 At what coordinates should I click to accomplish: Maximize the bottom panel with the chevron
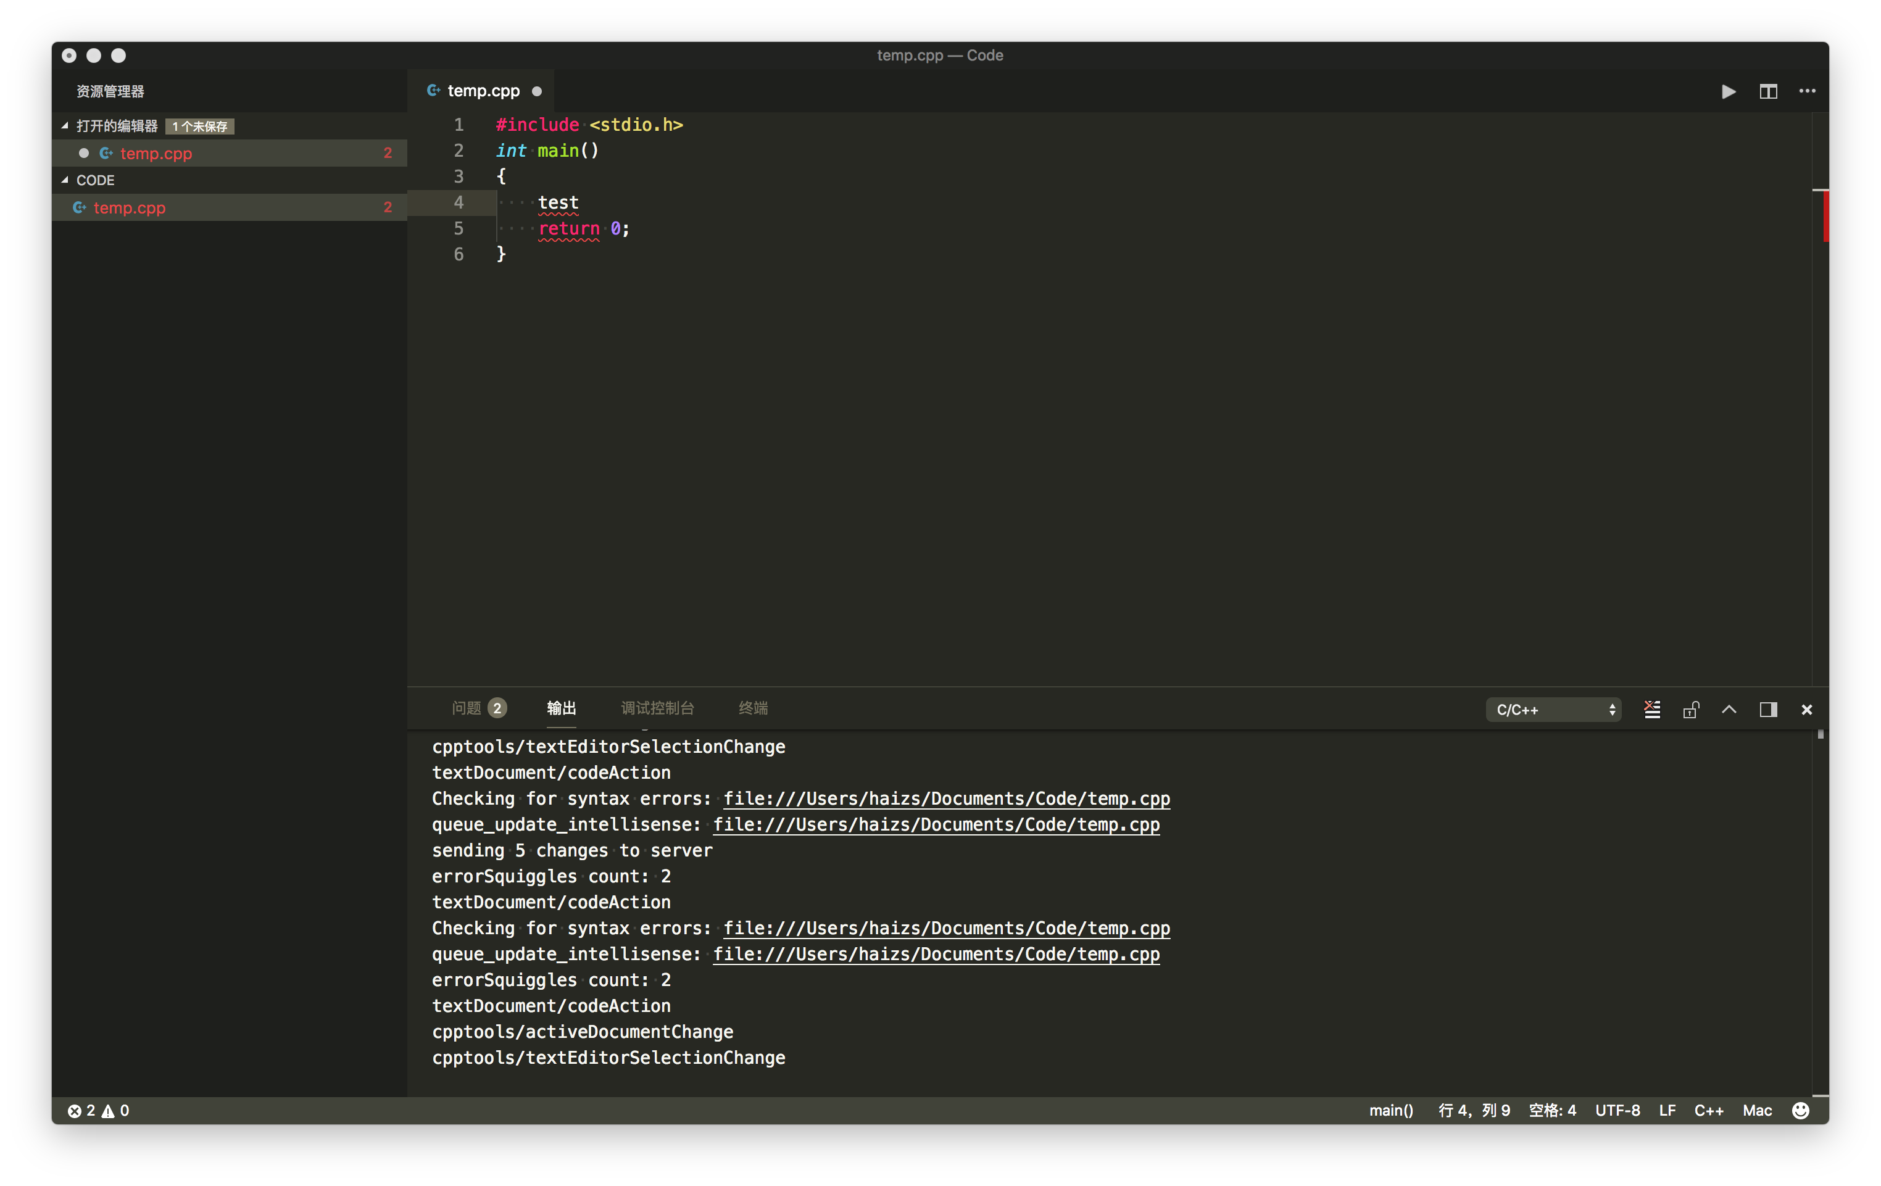point(1729,710)
